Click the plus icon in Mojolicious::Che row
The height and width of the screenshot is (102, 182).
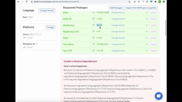(147, 31)
